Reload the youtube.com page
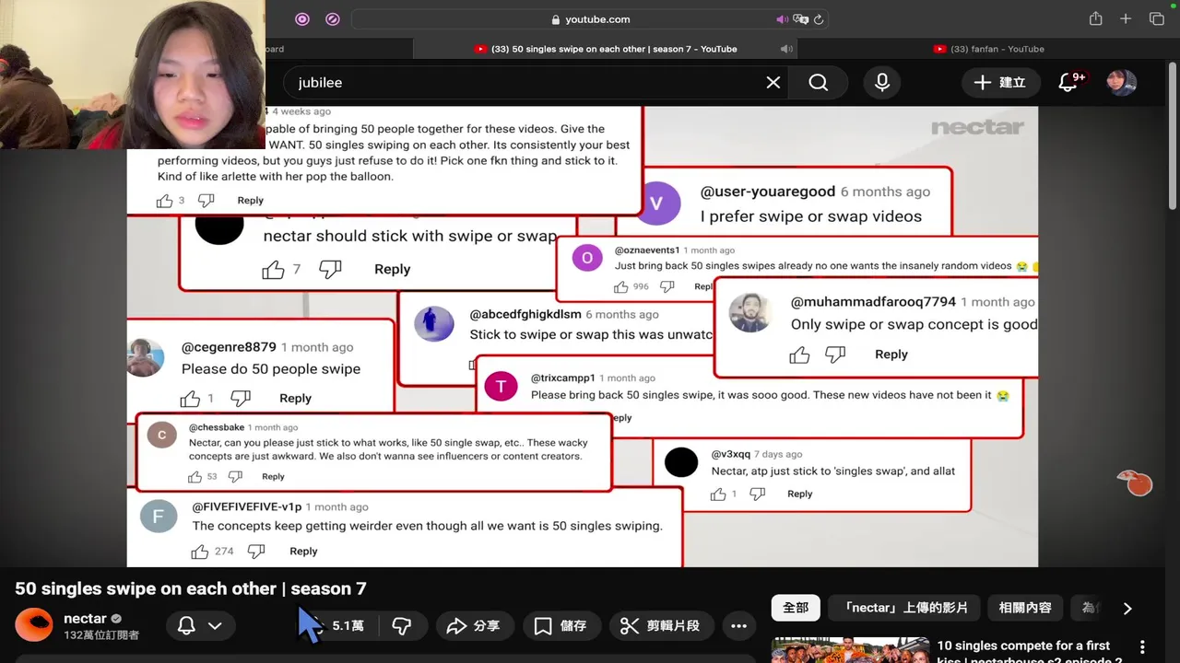The width and height of the screenshot is (1180, 663). 819,19
